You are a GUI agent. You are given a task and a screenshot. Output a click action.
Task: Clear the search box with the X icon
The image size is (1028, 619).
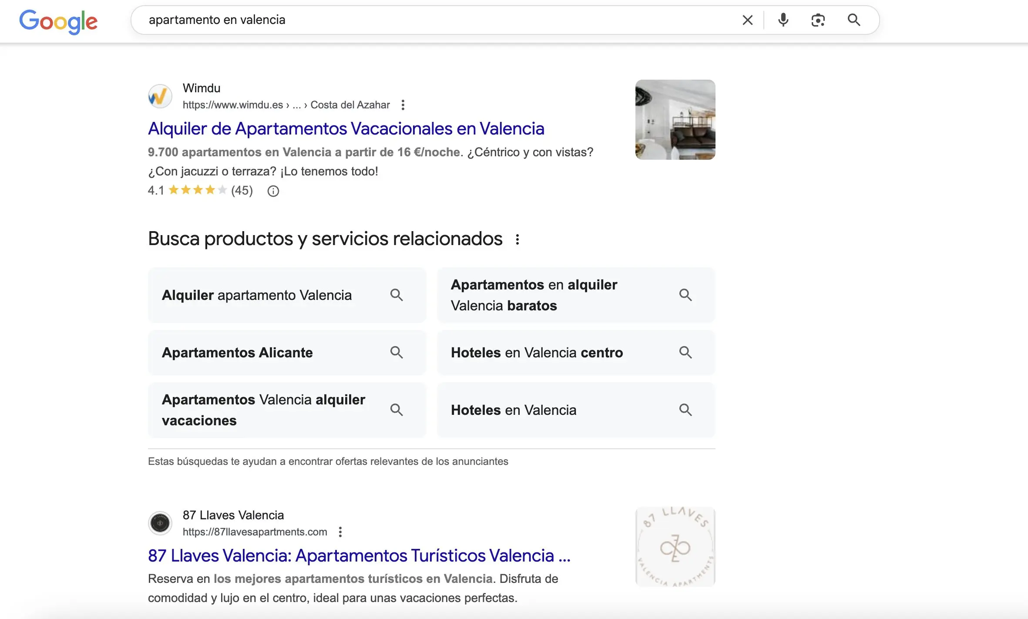(747, 20)
